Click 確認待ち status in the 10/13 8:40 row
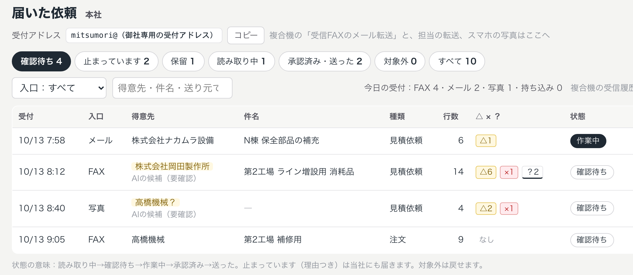This screenshot has height=275, width=633. click(592, 208)
